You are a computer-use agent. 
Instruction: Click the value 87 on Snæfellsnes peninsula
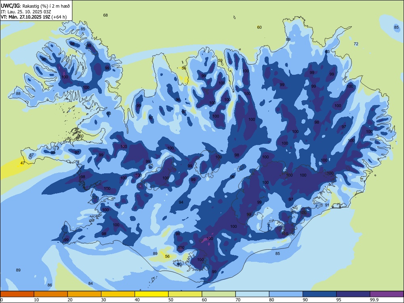click(32, 155)
